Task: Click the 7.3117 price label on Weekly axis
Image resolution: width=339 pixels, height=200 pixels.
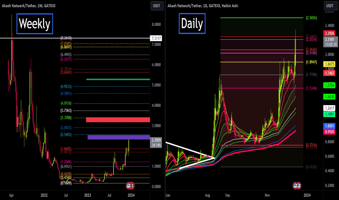Action: pos(156,38)
